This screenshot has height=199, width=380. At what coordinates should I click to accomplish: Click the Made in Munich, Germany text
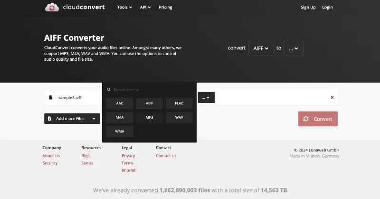point(314,156)
